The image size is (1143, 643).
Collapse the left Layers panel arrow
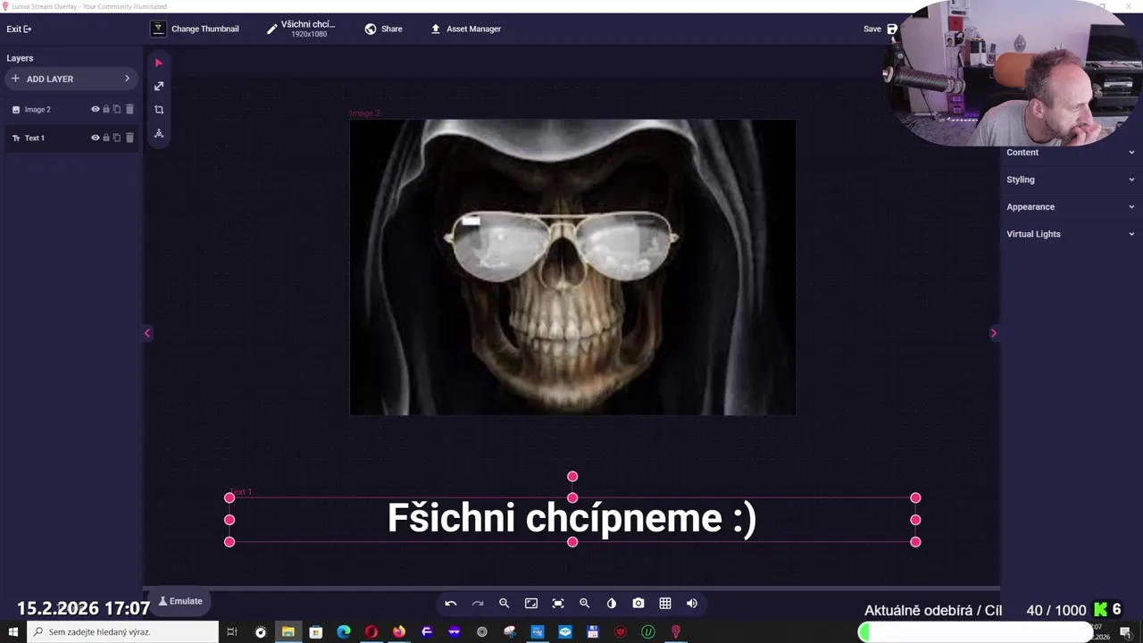coord(147,333)
